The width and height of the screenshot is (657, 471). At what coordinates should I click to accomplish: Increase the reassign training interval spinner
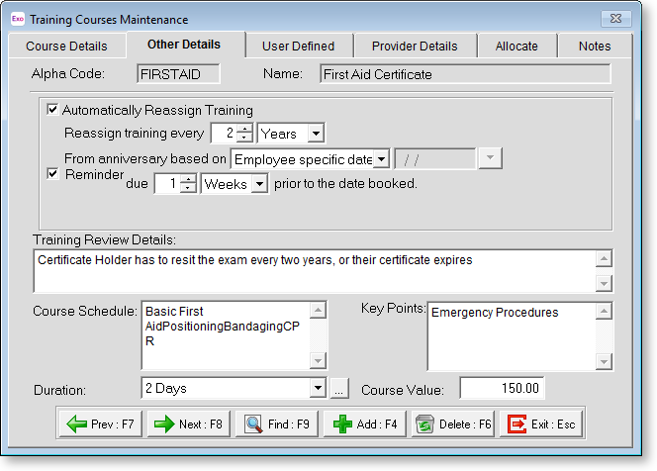pyautogui.click(x=245, y=129)
